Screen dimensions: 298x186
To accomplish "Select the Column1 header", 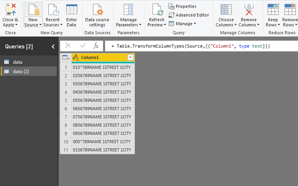I will (x=103, y=57).
